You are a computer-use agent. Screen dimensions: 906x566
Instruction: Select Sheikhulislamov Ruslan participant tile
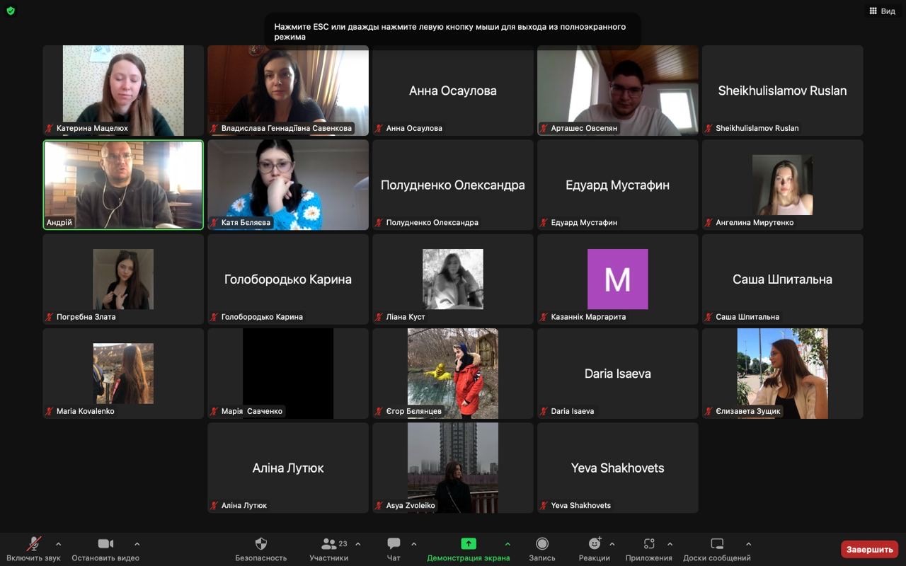[x=783, y=91]
